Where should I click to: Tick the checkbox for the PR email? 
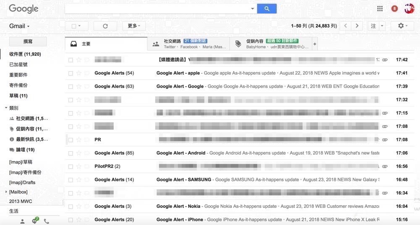pos(71,140)
